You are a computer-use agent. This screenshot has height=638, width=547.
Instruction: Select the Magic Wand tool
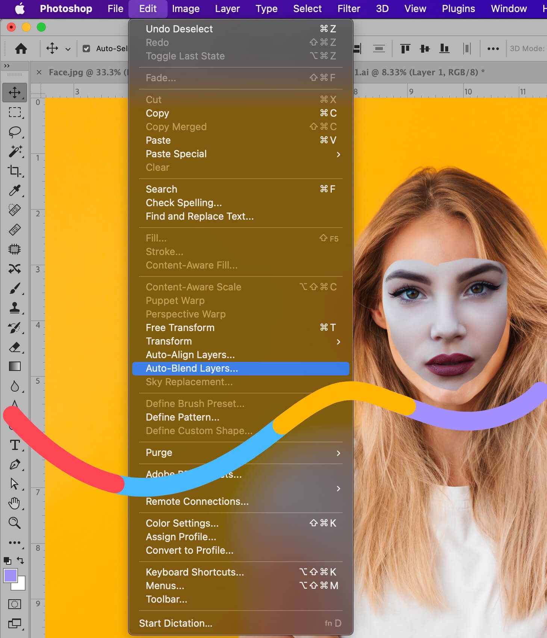tap(15, 151)
